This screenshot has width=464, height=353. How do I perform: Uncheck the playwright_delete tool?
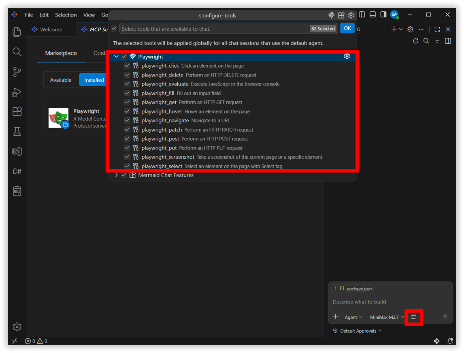[x=127, y=75]
